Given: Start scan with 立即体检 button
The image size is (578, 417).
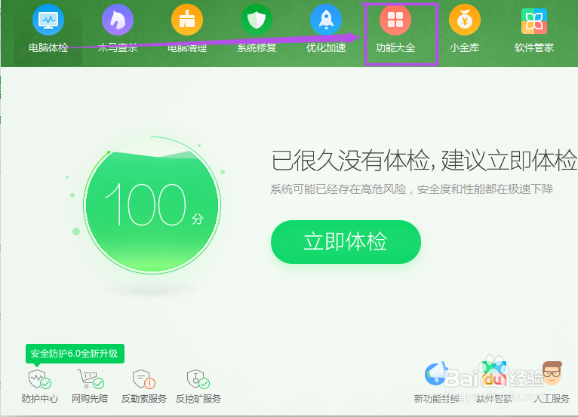Looking at the screenshot, I should pos(346,242).
